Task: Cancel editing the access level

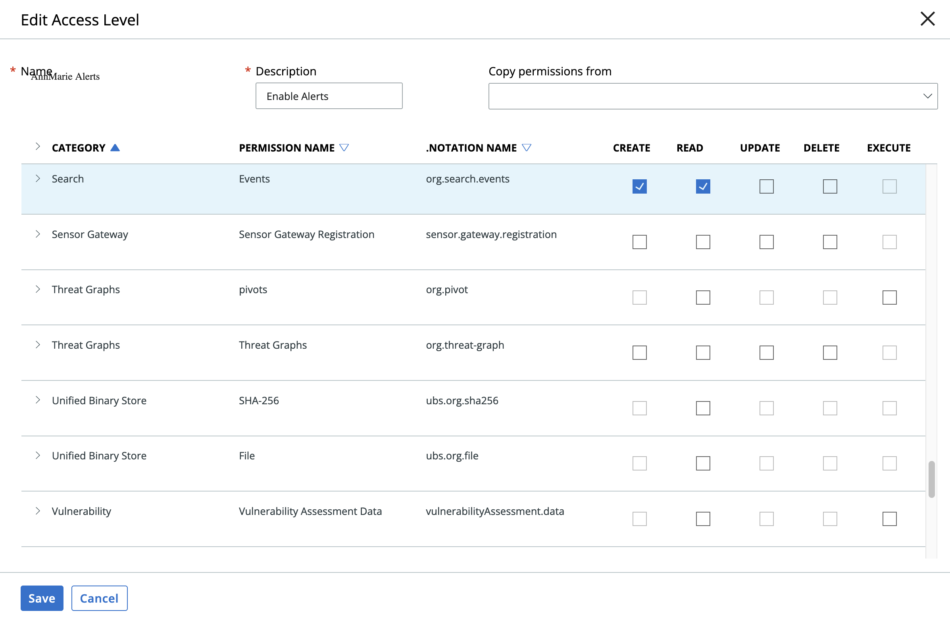Action: point(99,598)
